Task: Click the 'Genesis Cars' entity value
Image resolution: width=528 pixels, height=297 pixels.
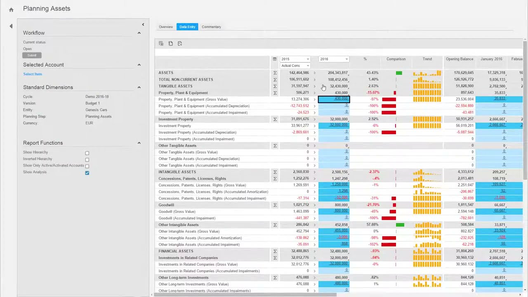Action: click(96, 110)
